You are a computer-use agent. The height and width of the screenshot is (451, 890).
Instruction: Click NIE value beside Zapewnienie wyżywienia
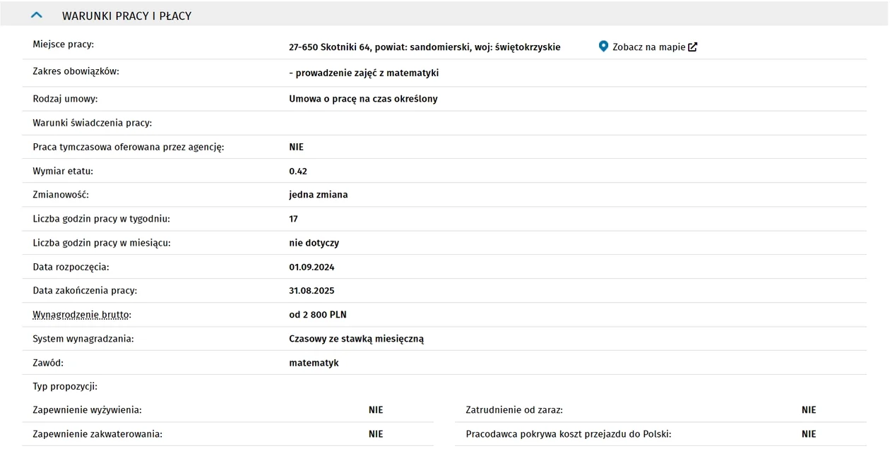coord(376,410)
